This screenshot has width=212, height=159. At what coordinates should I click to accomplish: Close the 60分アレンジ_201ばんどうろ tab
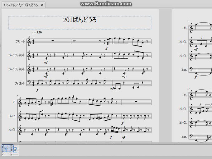(x=42, y=5)
